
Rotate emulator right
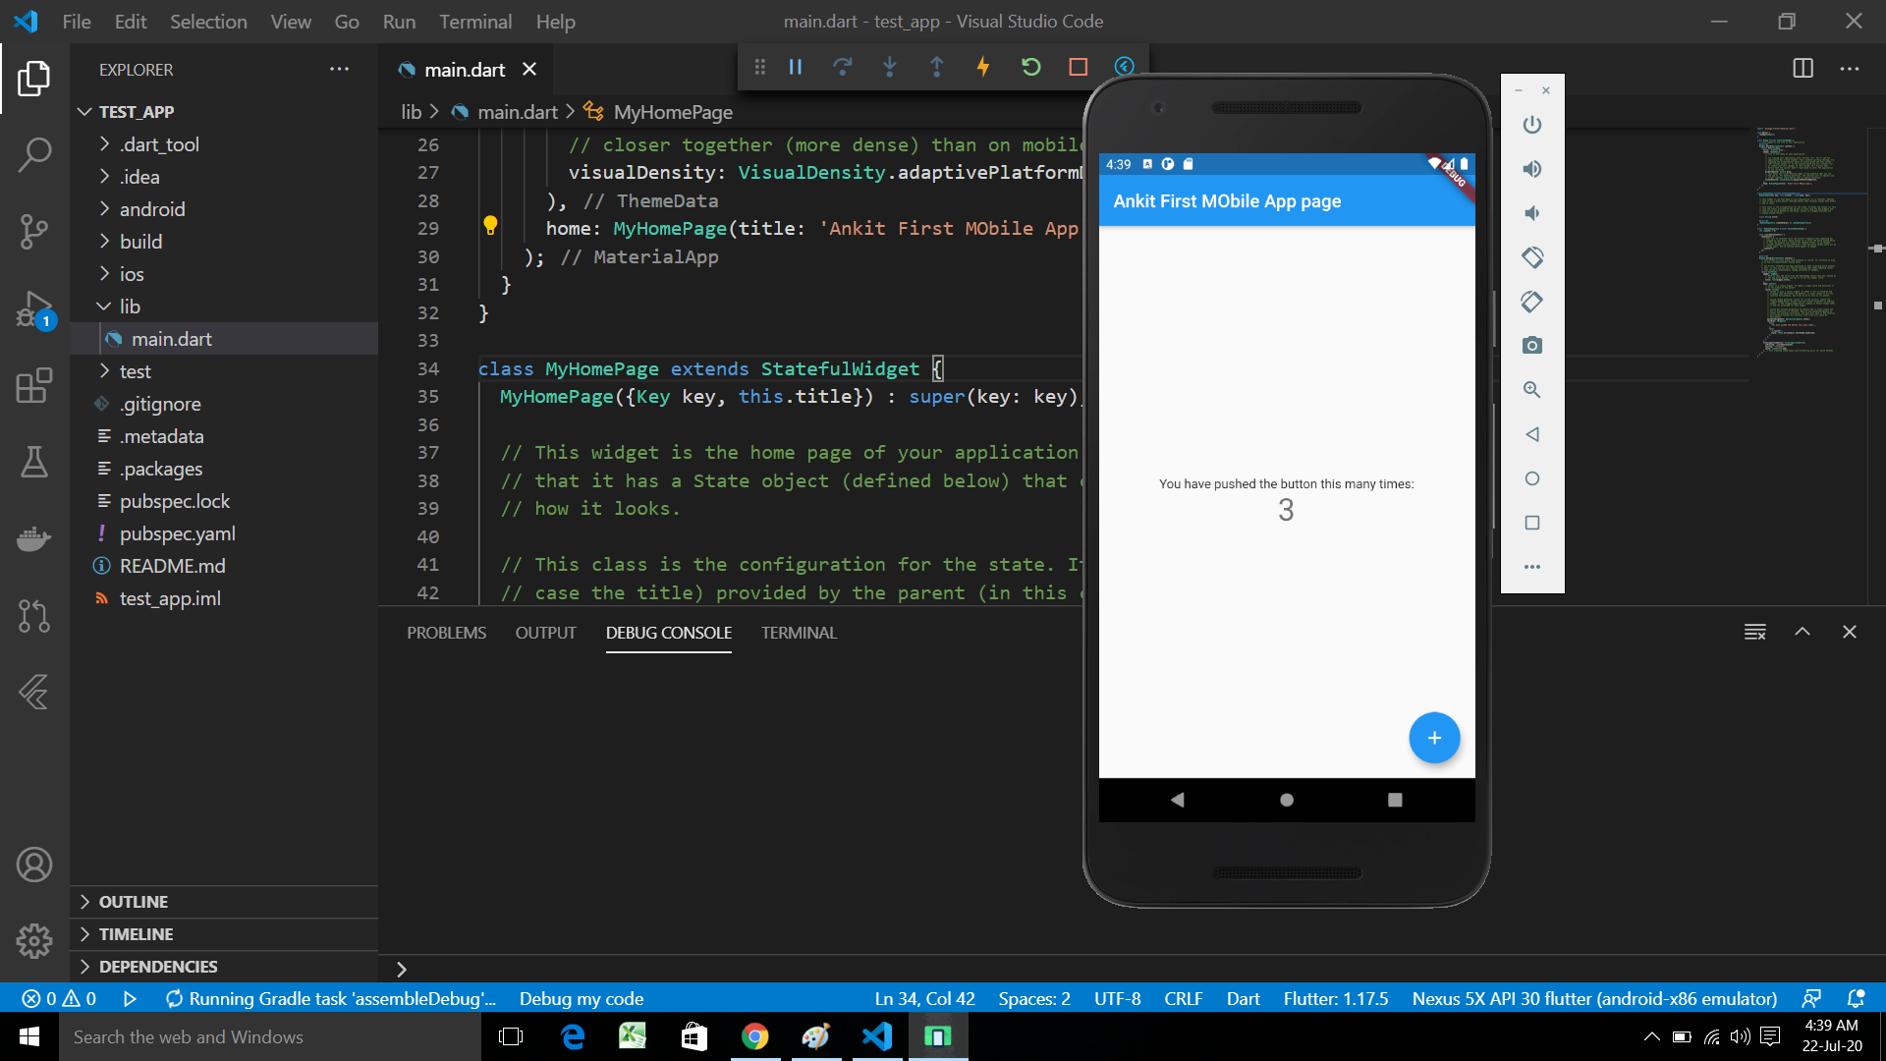pos(1532,302)
